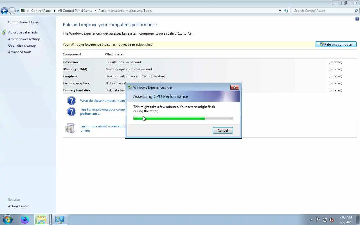Open Action Center under See also
This screenshot has height=225, width=360.
18,206
